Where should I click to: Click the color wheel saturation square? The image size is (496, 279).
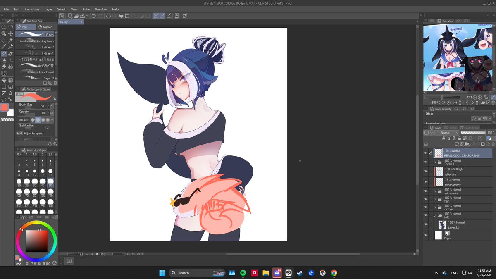(x=37, y=241)
